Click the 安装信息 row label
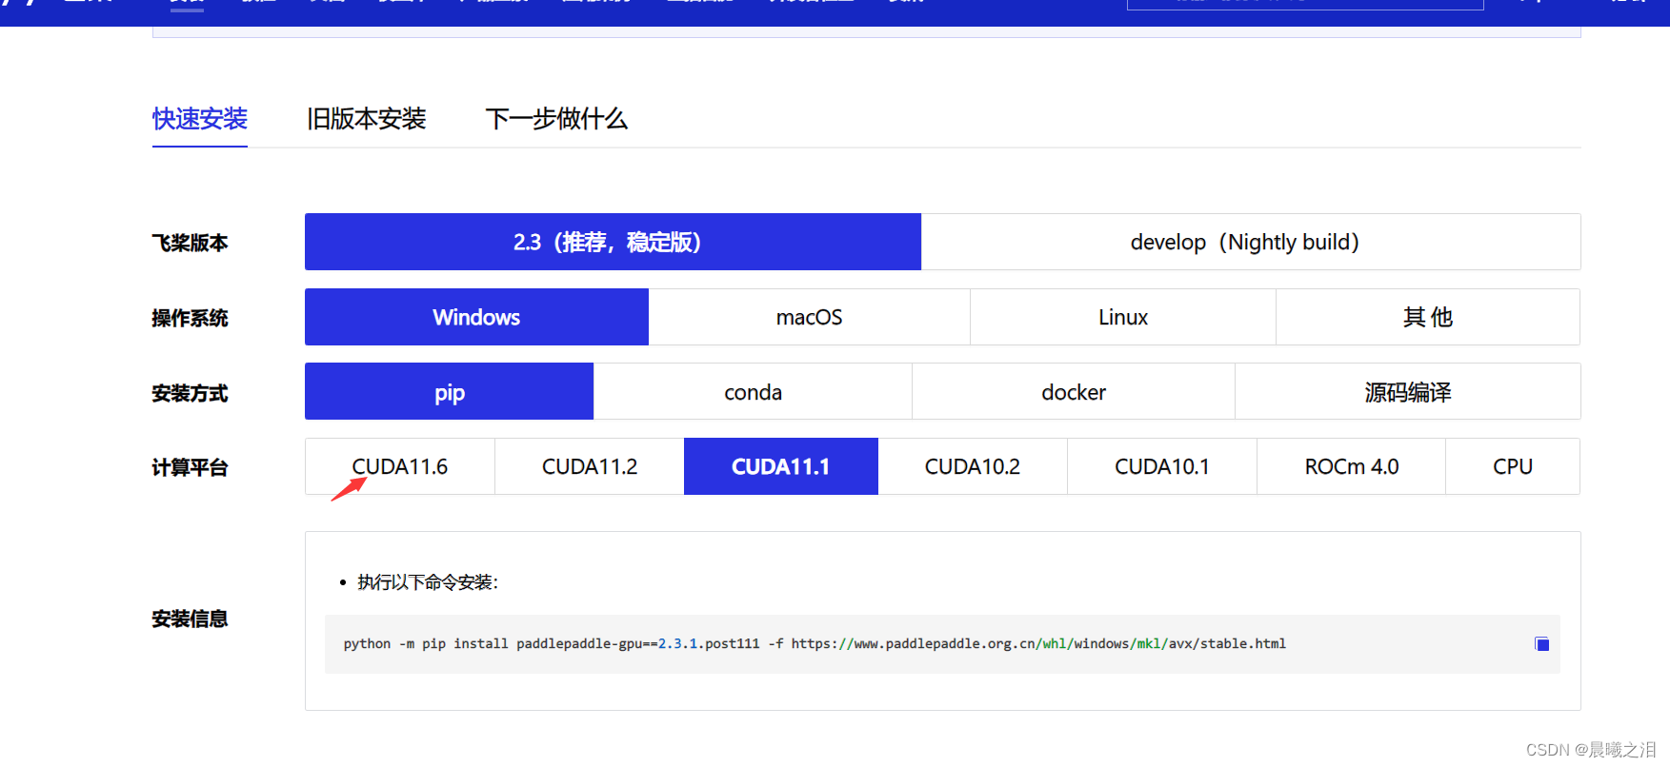This screenshot has width=1670, height=767. (x=190, y=619)
